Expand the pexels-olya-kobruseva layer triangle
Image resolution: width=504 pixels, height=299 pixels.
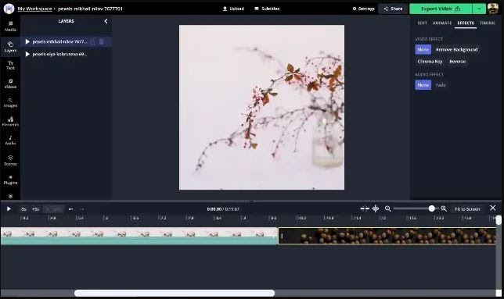[x=27, y=54]
